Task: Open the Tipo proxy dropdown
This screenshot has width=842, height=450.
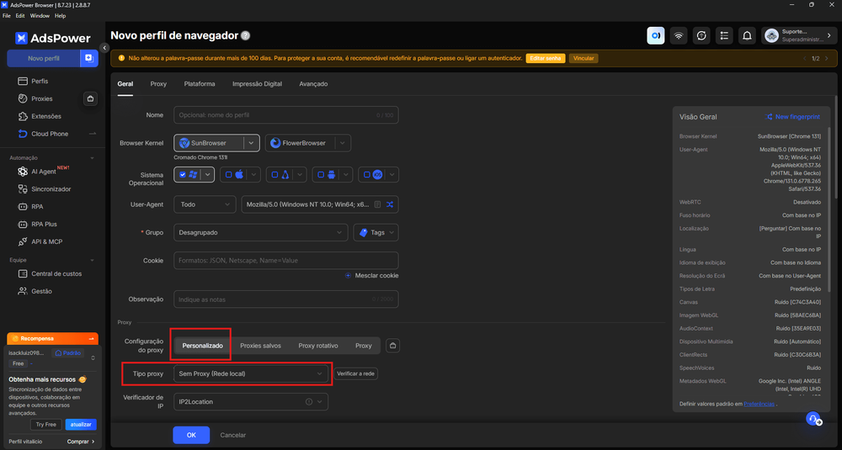Action: (x=250, y=373)
